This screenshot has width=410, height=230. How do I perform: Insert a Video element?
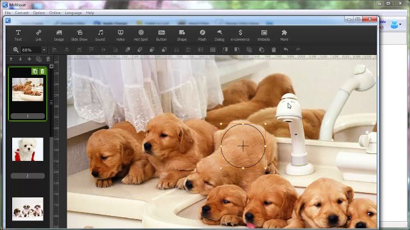coord(120,35)
